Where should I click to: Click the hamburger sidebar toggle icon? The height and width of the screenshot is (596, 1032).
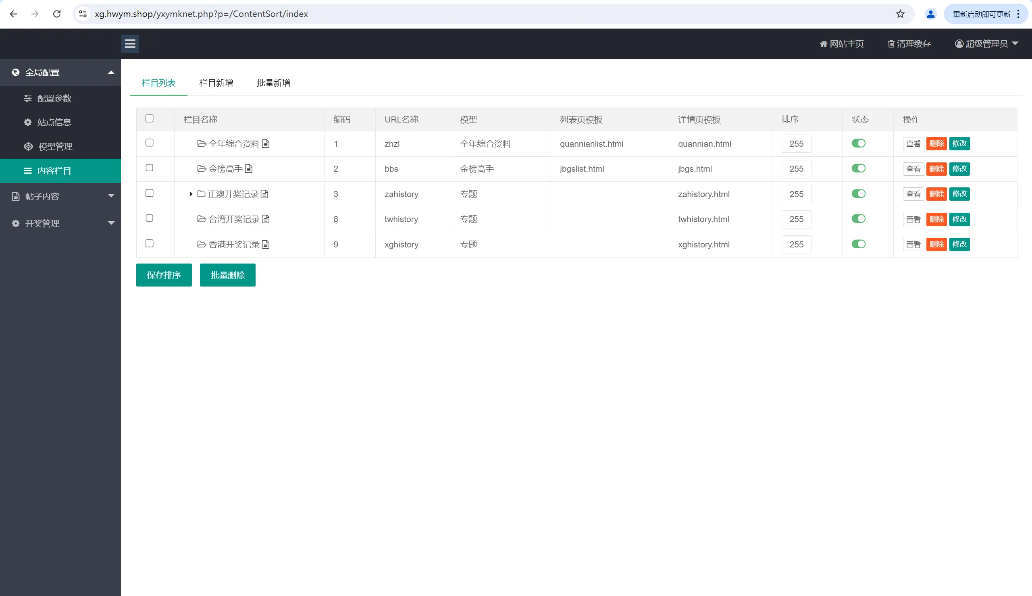pyautogui.click(x=130, y=44)
